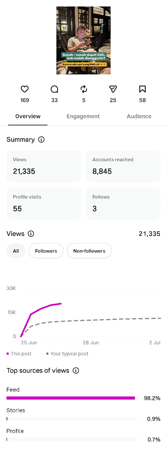This screenshot has height=453, width=167.
Task: Open Top sources of views info icon
Action: [76, 371]
